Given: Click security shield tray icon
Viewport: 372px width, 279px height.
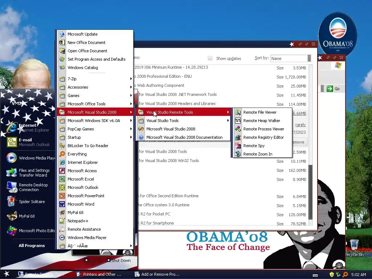Looking at the screenshot, I should 332,275.
